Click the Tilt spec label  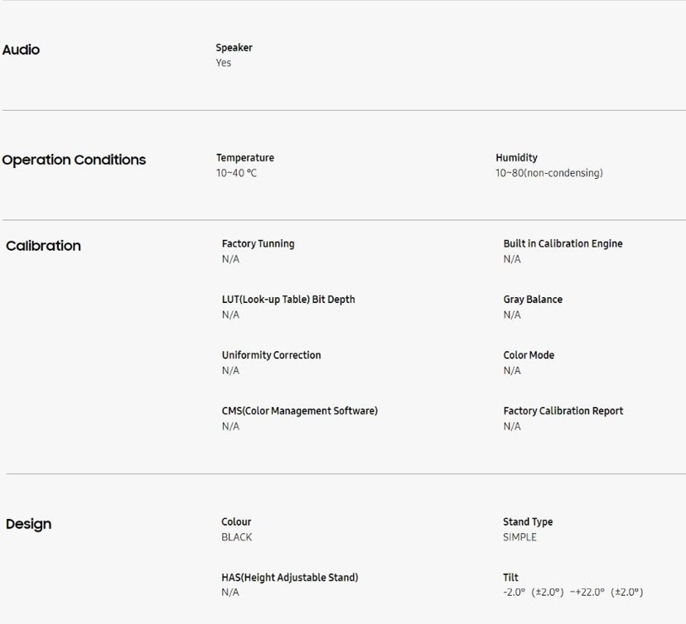click(x=510, y=578)
